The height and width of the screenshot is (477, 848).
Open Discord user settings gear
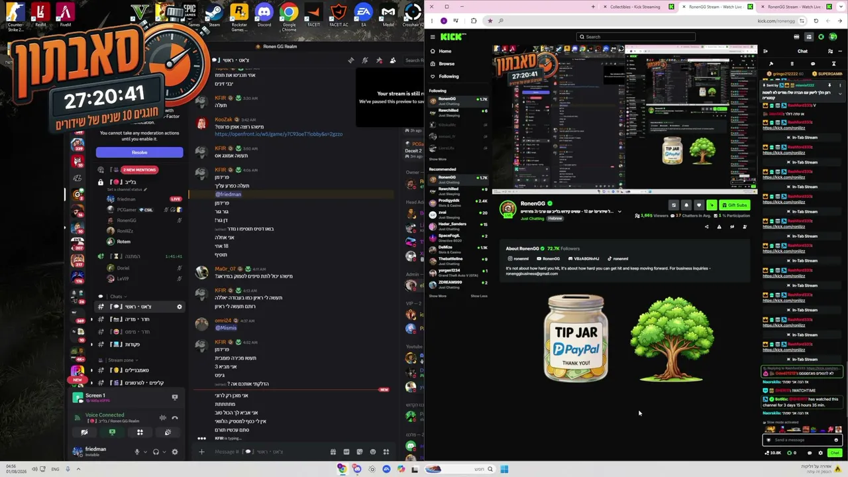tap(175, 452)
